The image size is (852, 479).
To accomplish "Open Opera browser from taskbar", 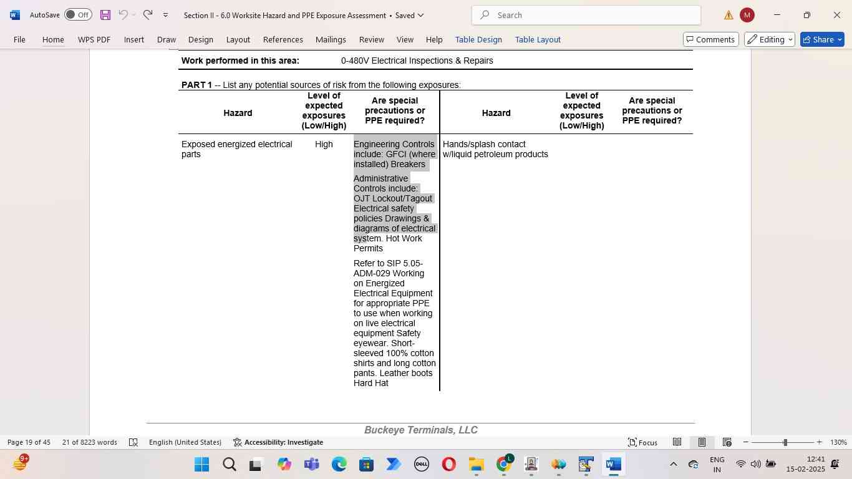I will (448, 465).
